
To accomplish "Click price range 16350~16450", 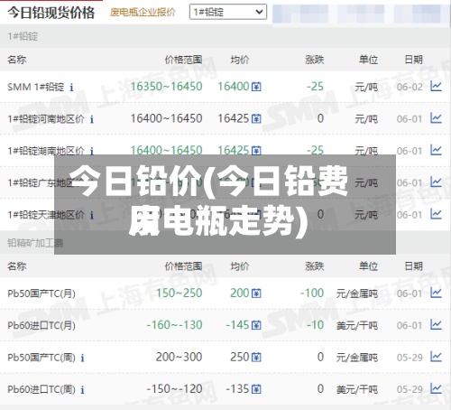I will (166, 87).
